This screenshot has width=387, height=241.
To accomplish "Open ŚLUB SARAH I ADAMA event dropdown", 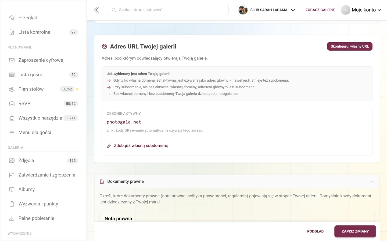I will [x=267, y=10].
